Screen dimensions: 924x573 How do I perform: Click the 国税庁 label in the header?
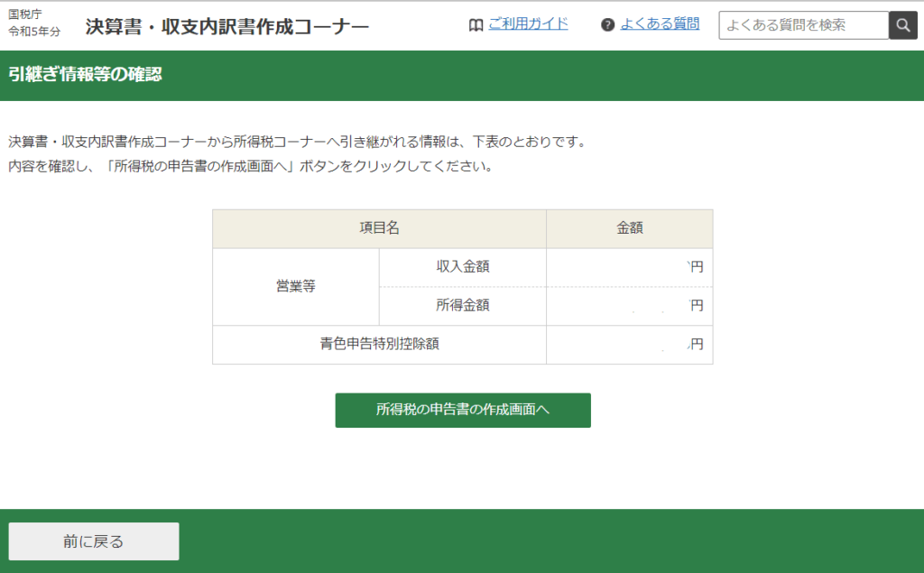(25, 14)
